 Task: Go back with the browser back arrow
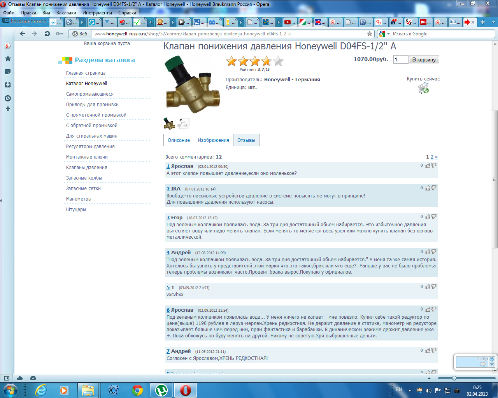tap(22, 34)
